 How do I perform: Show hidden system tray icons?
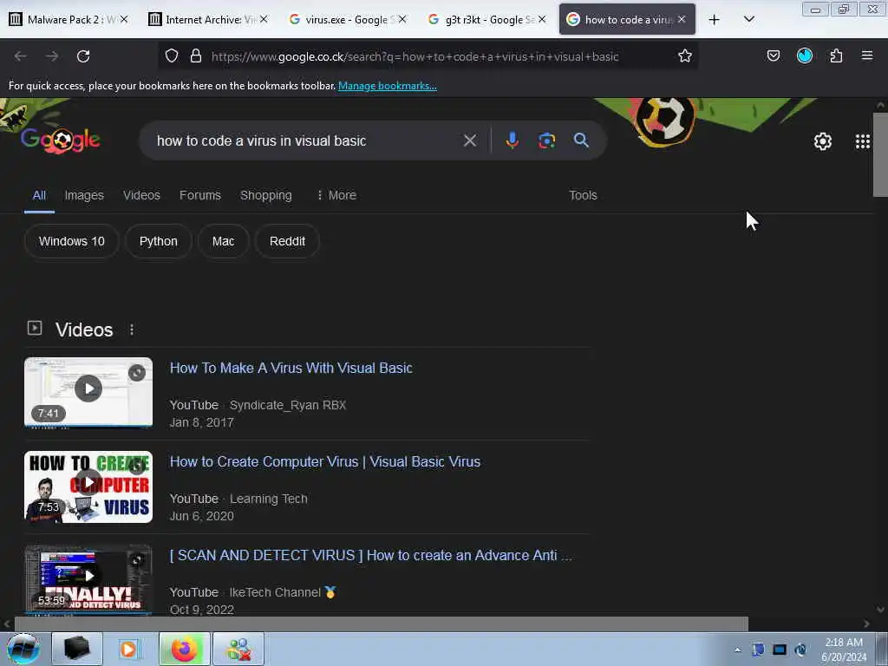pos(737,650)
